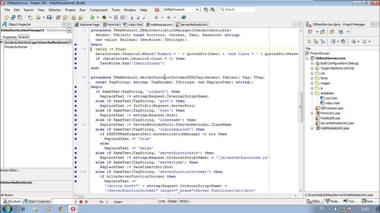Open the Help contents book icon
Image resolution: width=380 pixels, height=213 pixels.
(183, 17)
